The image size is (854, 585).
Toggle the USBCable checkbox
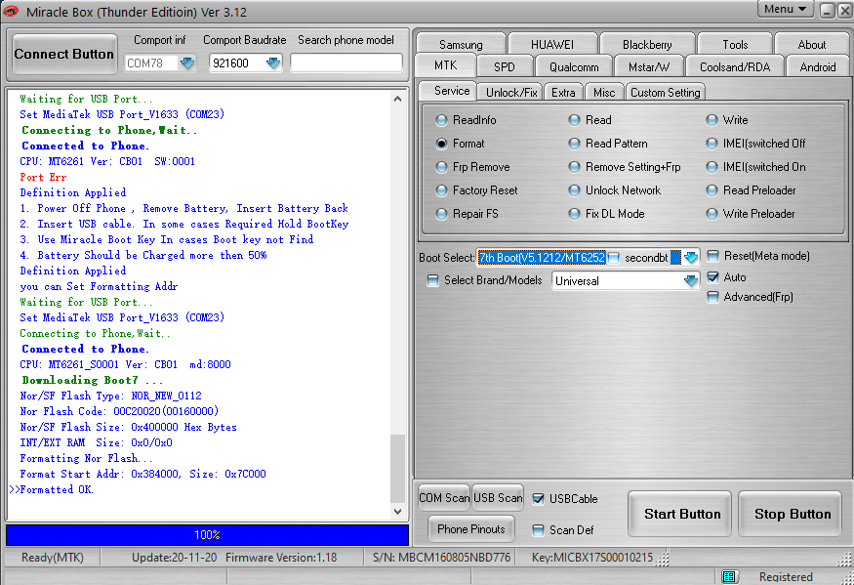point(538,499)
